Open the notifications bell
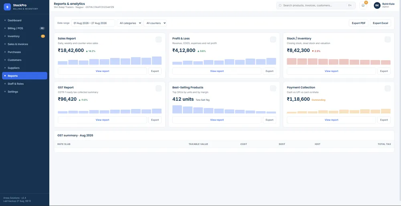Image resolution: width=401 pixels, height=206 pixels. tap(363, 5)
